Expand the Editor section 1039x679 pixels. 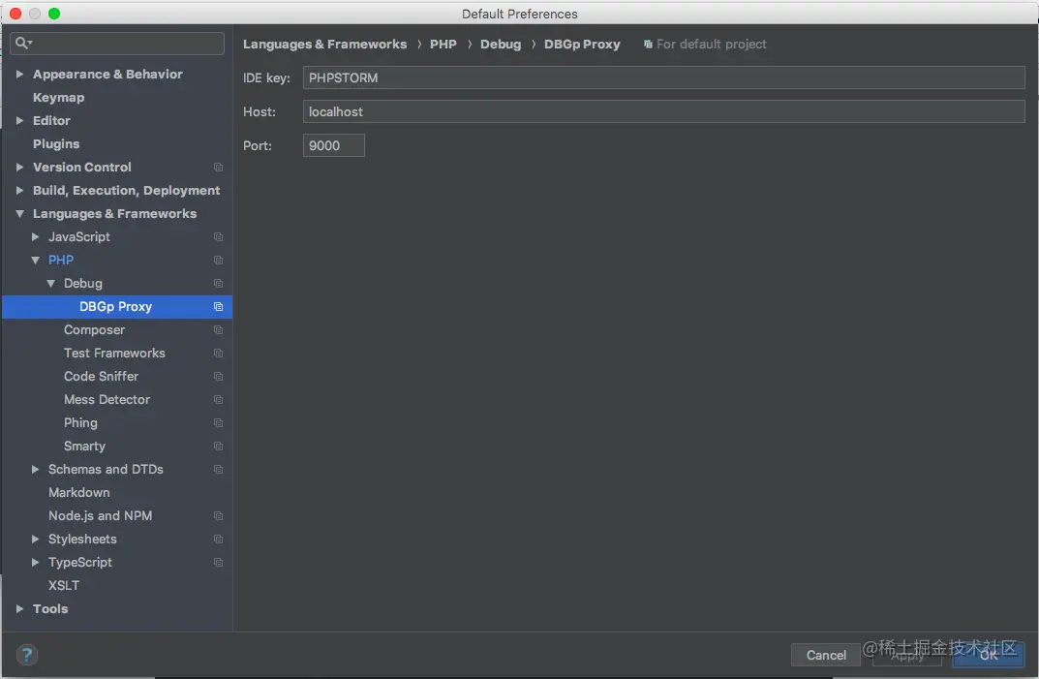20,120
